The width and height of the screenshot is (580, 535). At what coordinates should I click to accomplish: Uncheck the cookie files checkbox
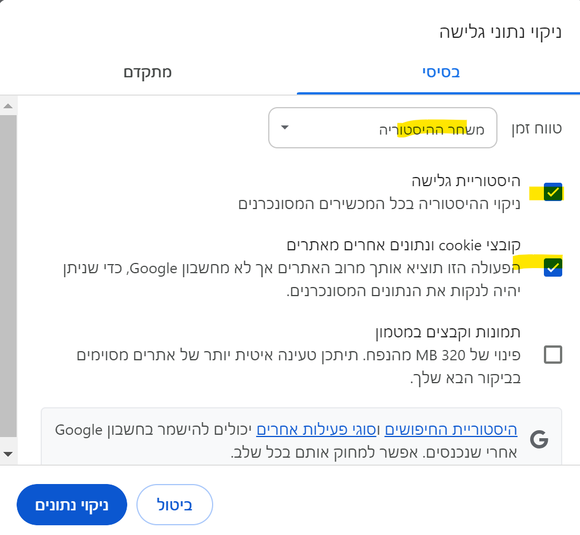(x=553, y=267)
